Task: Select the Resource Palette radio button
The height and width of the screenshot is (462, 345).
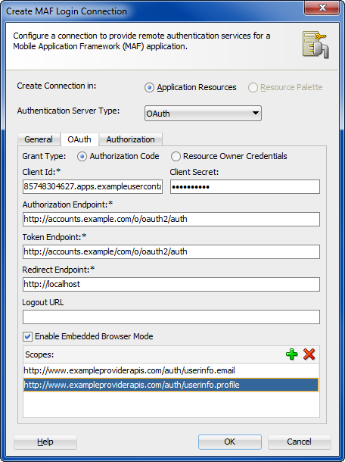Action: click(253, 88)
